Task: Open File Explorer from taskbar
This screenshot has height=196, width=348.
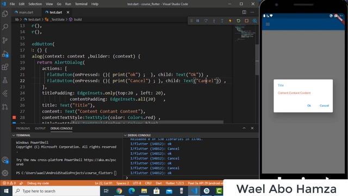Action: [x=144, y=191]
